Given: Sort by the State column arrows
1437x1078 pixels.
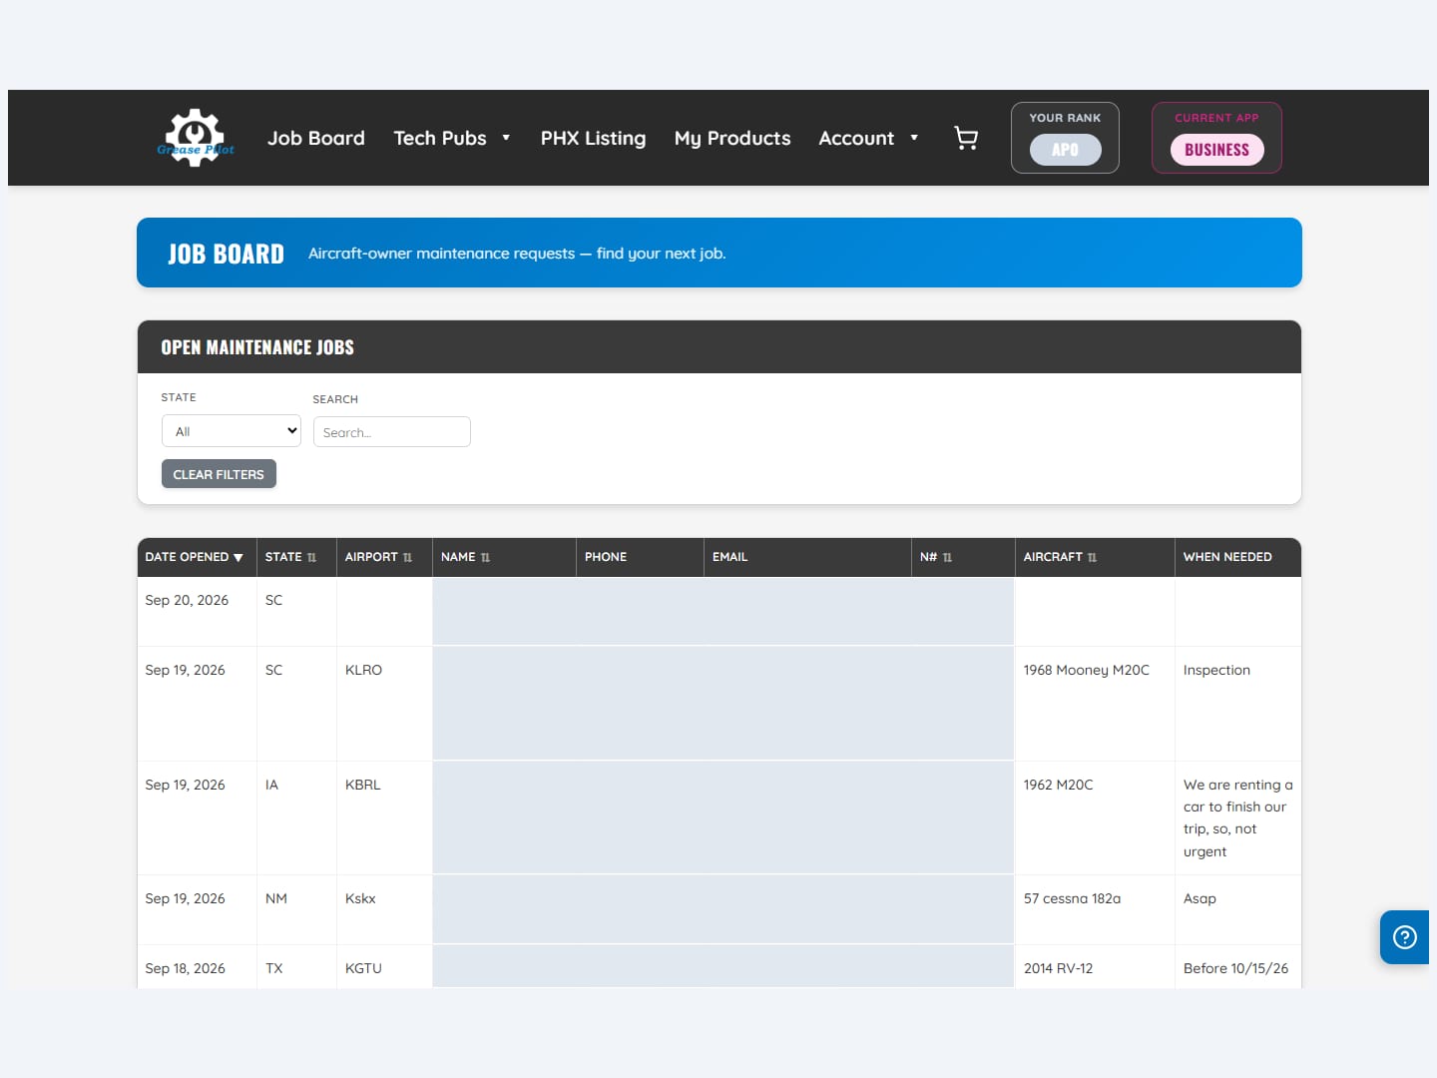Looking at the screenshot, I should [312, 558].
